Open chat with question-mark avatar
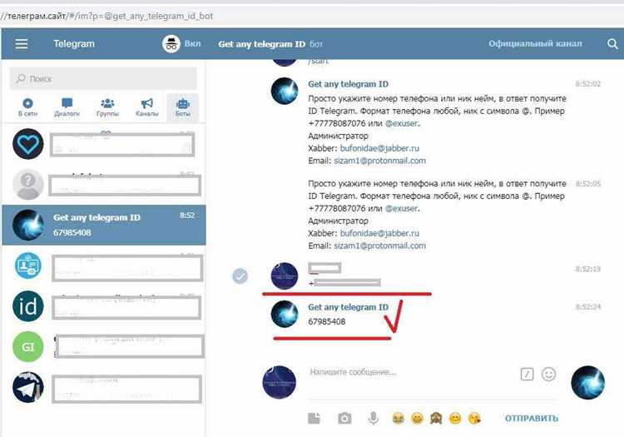The image size is (624, 437). click(x=103, y=185)
